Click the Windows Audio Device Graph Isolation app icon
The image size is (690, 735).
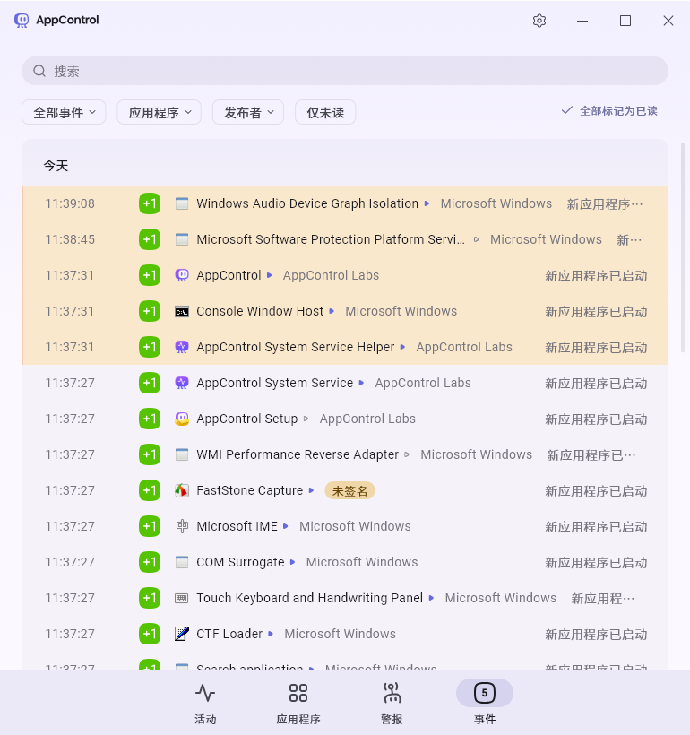[x=182, y=203]
